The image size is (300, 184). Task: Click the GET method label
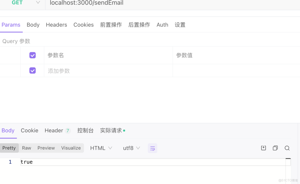pyautogui.click(x=17, y=3)
